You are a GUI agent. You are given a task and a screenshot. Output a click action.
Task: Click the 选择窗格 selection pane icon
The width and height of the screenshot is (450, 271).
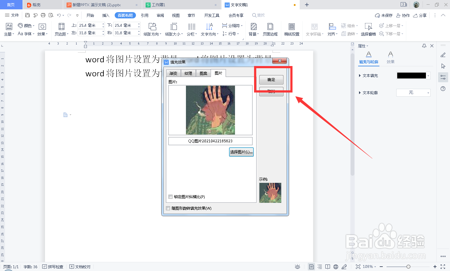pos(368,30)
